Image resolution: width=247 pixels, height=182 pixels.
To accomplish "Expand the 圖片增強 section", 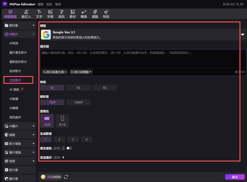I will tap(20, 152).
